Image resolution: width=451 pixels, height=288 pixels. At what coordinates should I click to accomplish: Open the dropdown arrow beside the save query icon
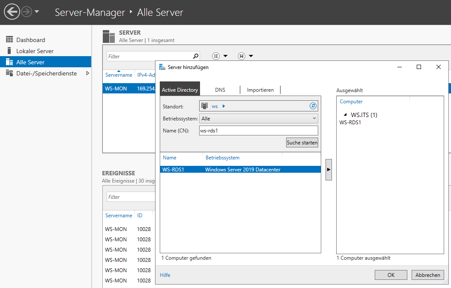(x=251, y=56)
